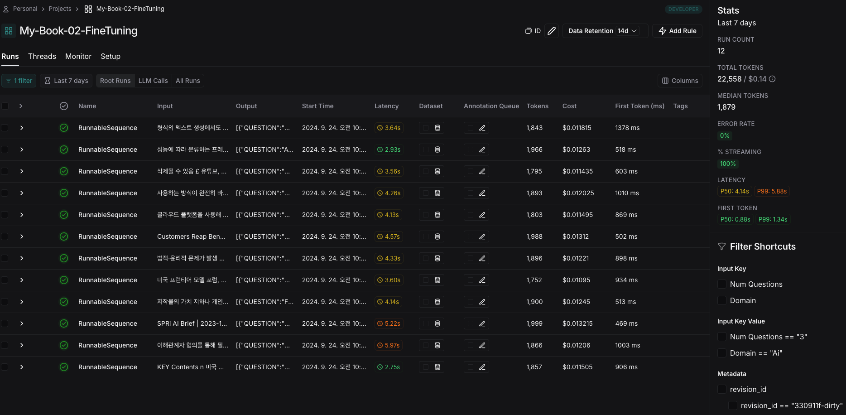This screenshot has height=415, width=846.
Task: Click the P99: 5.88s latency badge
Action: [772, 191]
